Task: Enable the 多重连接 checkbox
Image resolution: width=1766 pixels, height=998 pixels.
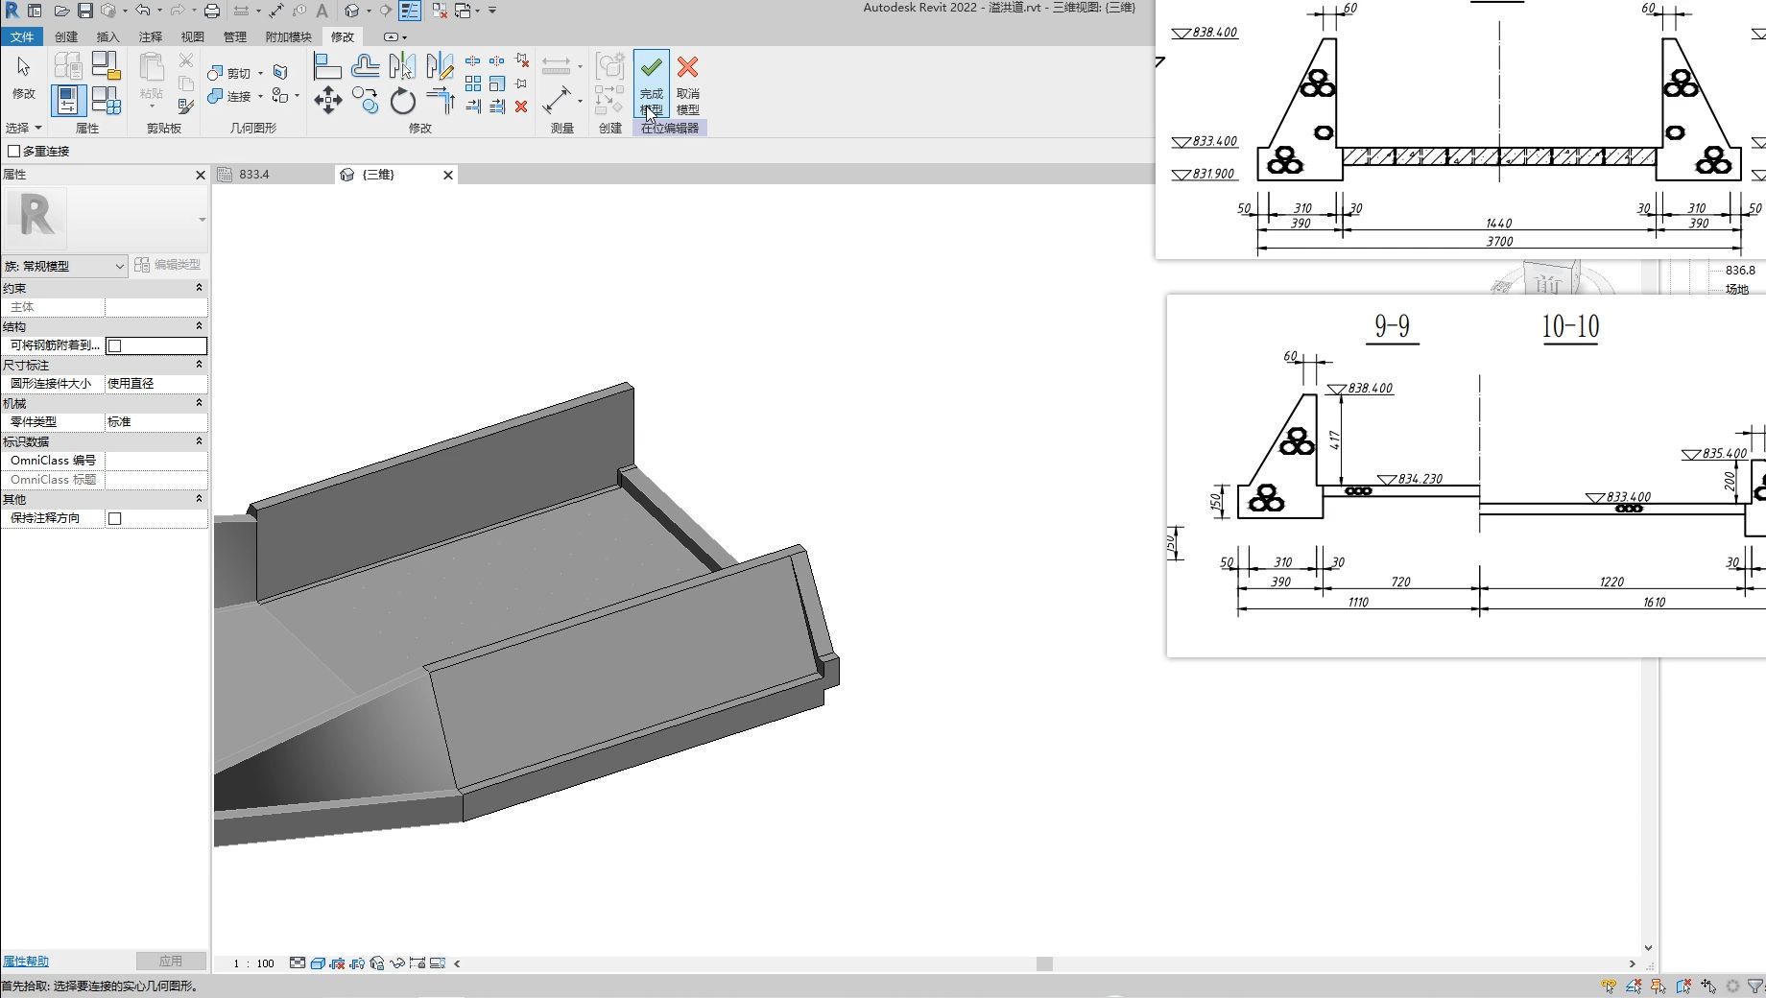Action: (14, 152)
